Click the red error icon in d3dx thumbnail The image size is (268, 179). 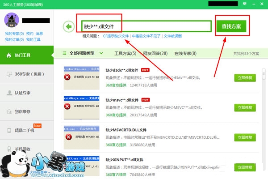67,77
